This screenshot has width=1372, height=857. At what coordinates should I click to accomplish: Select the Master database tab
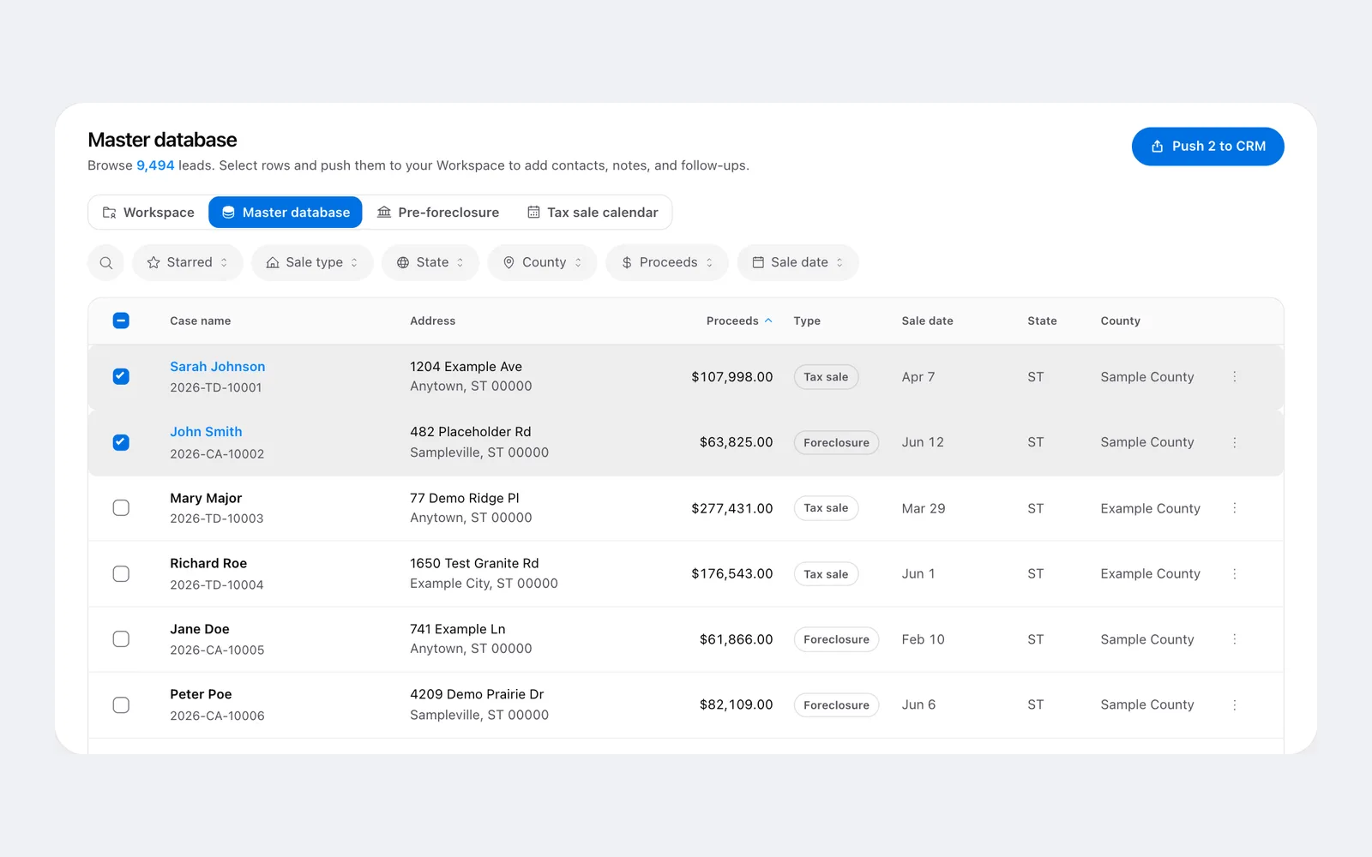(286, 213)
